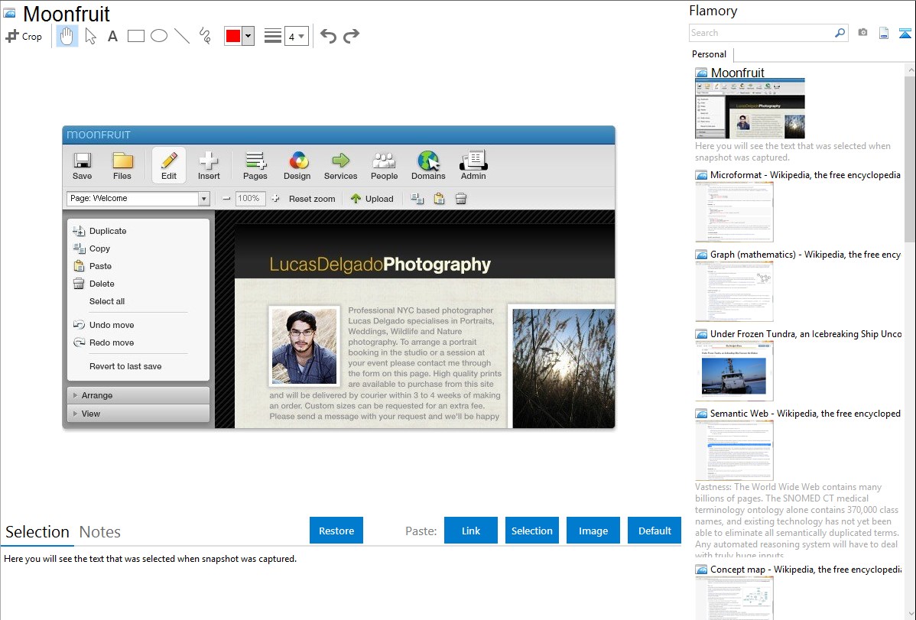916x620 pixels.
Task: Choose the straight line drawing tool
Action: [182, 36]
